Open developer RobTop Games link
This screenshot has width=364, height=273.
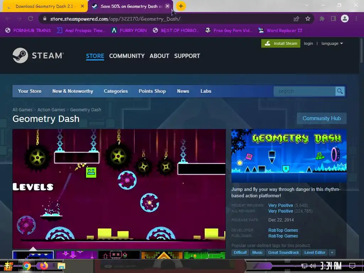pos(283,230)
